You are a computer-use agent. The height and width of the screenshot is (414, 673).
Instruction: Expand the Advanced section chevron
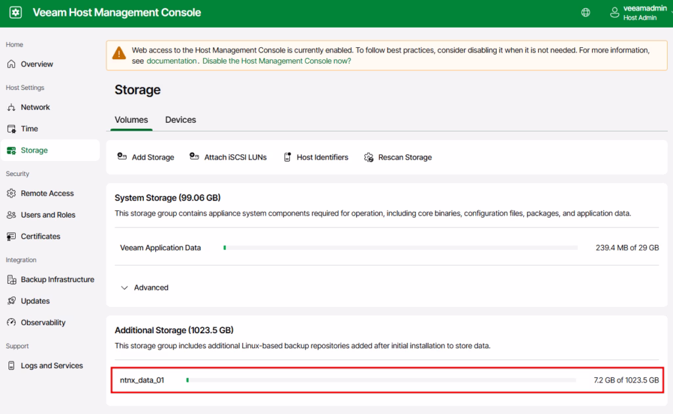coord(124,288)
